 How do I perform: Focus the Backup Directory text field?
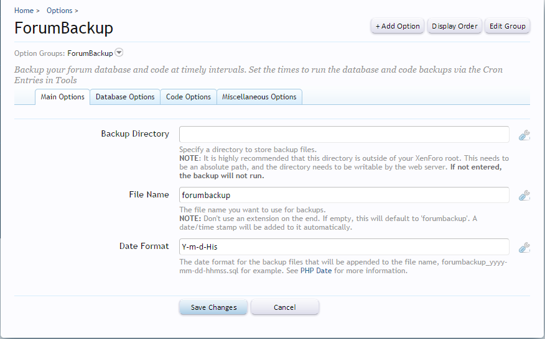click(344, 134)
